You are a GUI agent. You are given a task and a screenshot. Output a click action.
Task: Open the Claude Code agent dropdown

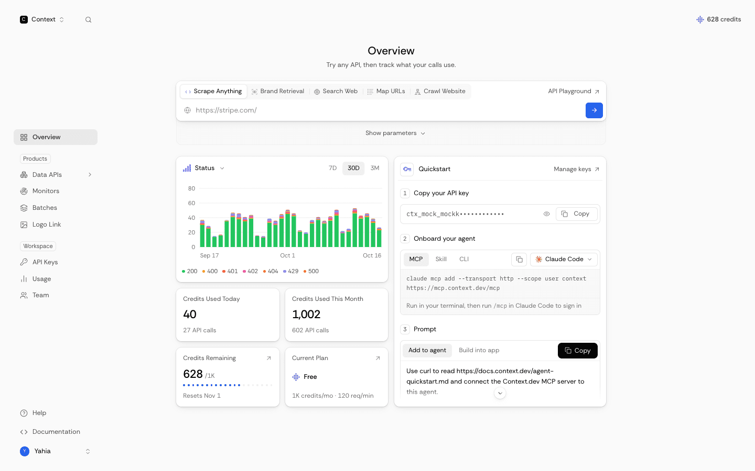564,260
